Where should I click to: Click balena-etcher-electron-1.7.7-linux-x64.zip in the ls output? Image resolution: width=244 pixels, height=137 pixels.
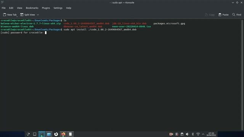tap(30, 24)
